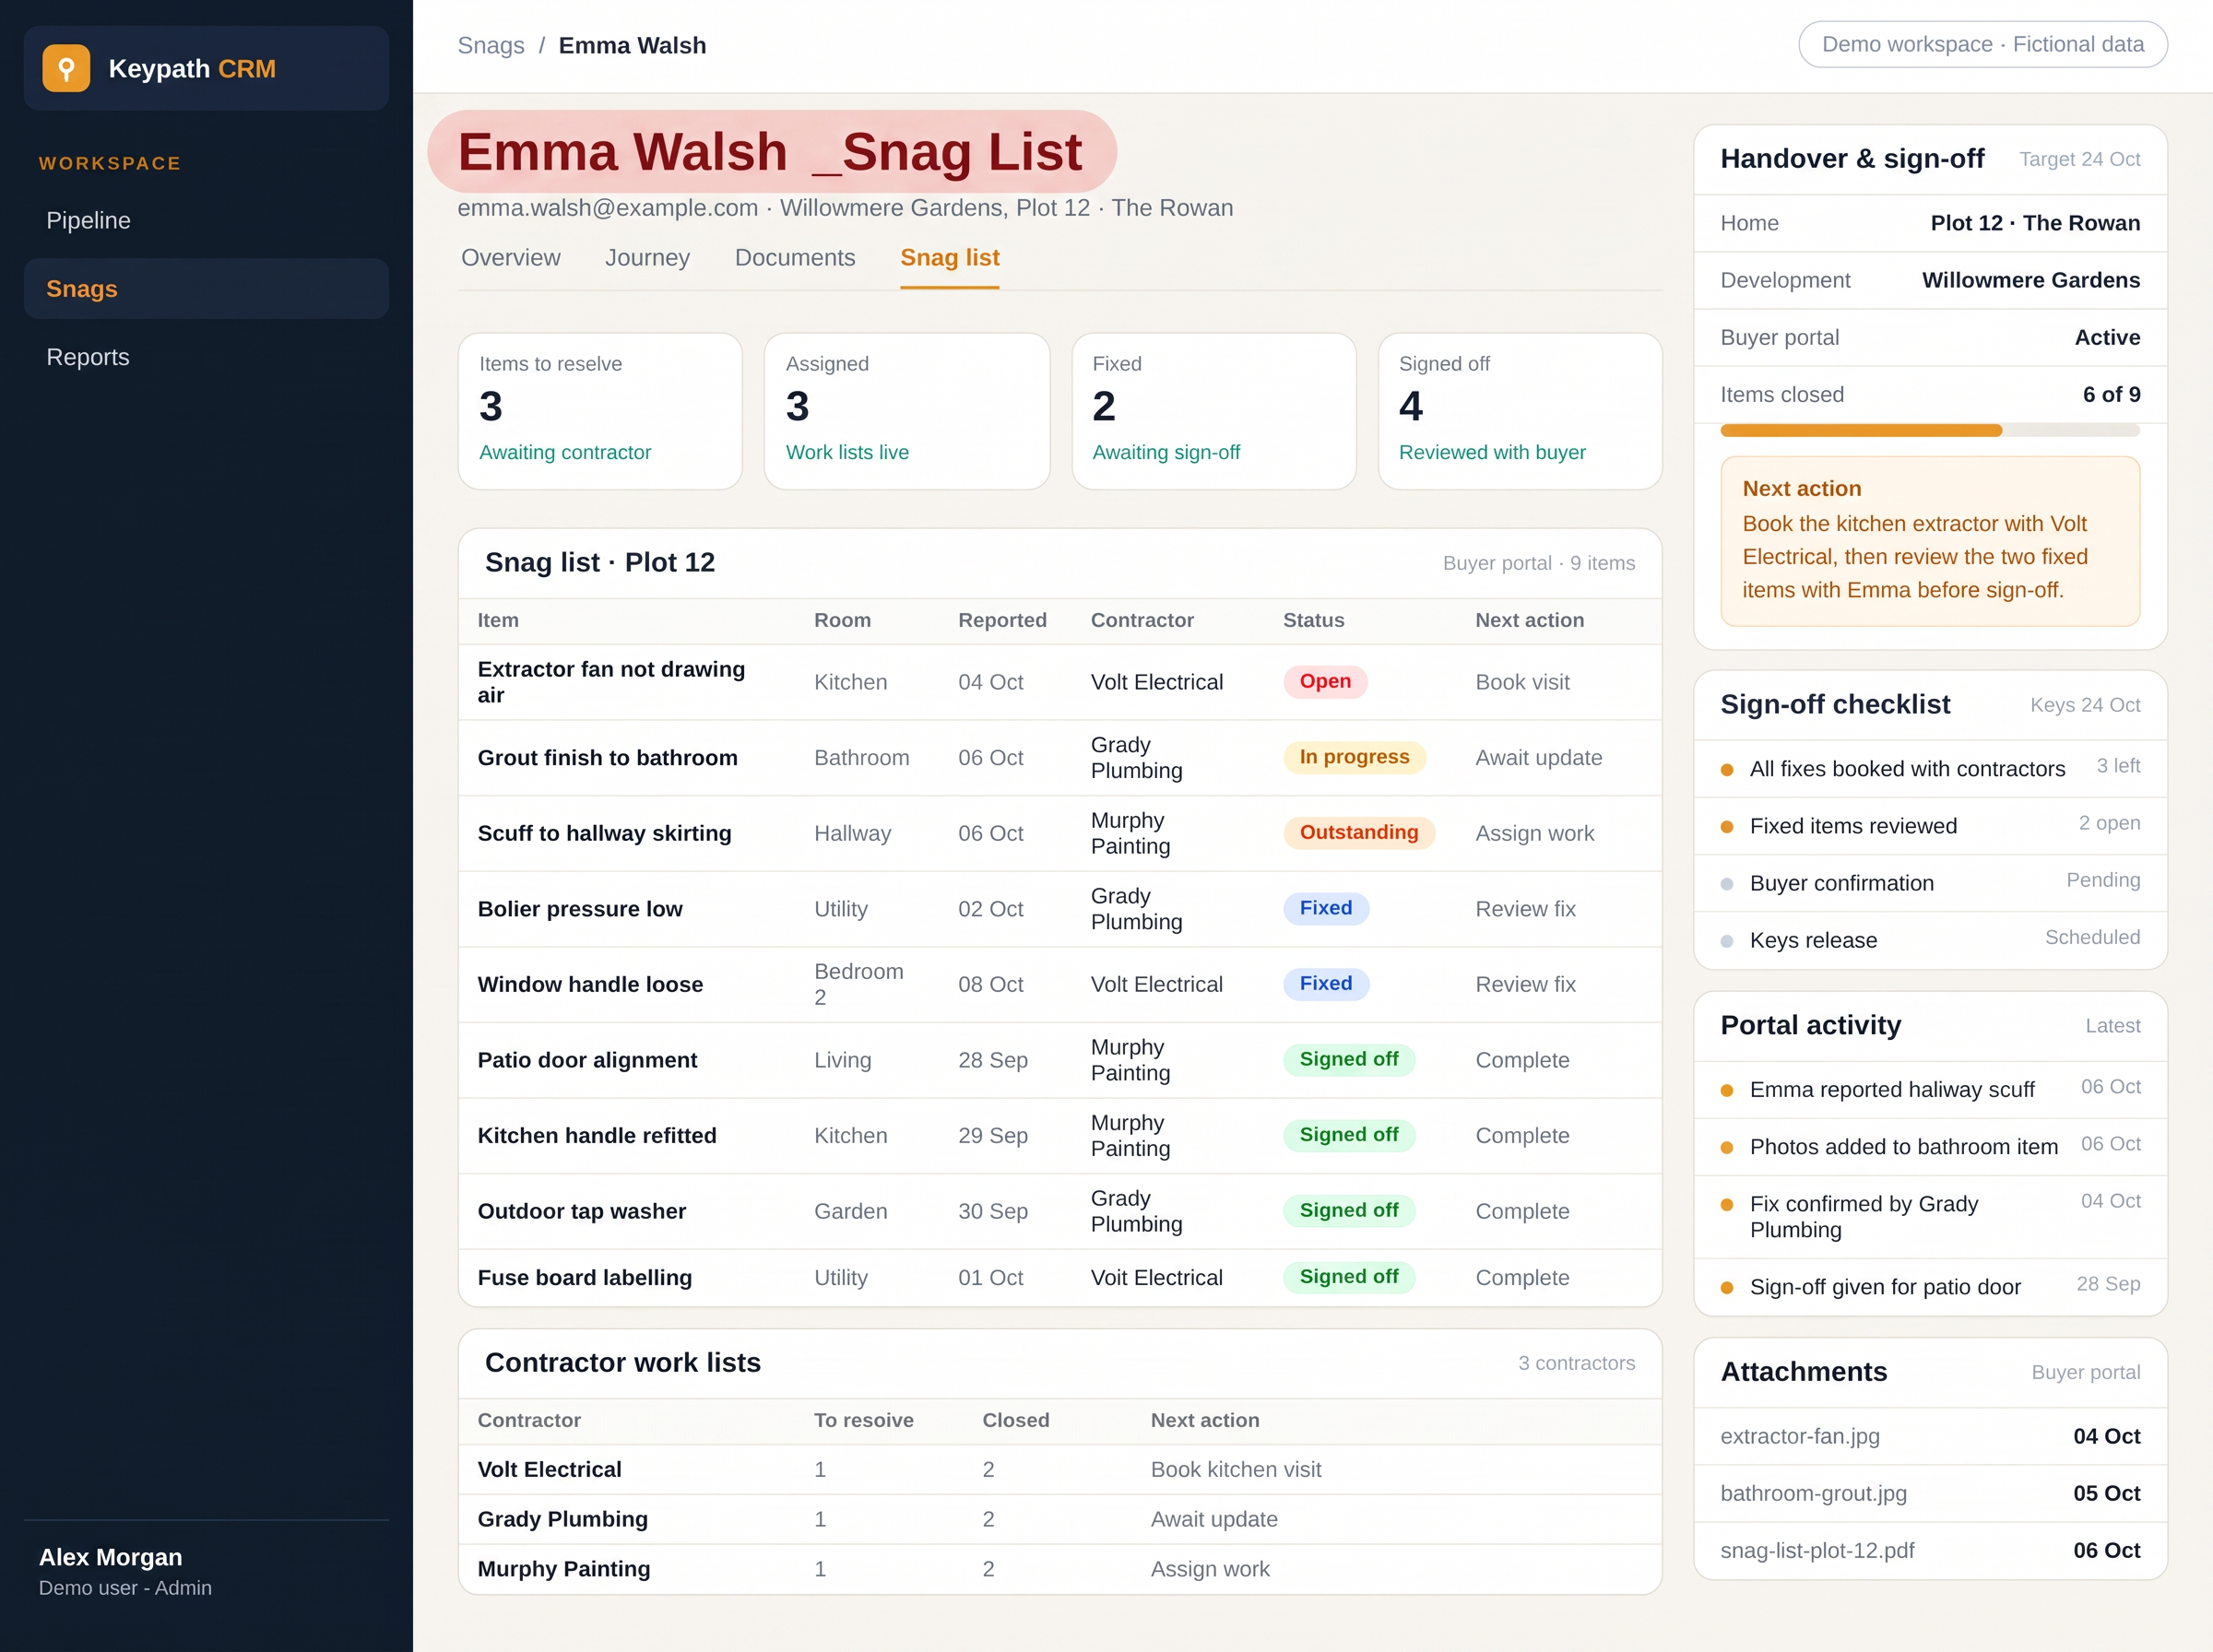Click the Fixed count card
This screenshot has height=1652, width=2213.
(x=1213, y=411)
